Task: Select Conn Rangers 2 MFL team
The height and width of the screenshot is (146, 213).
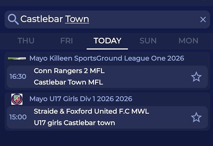Action: coord(69,71)
